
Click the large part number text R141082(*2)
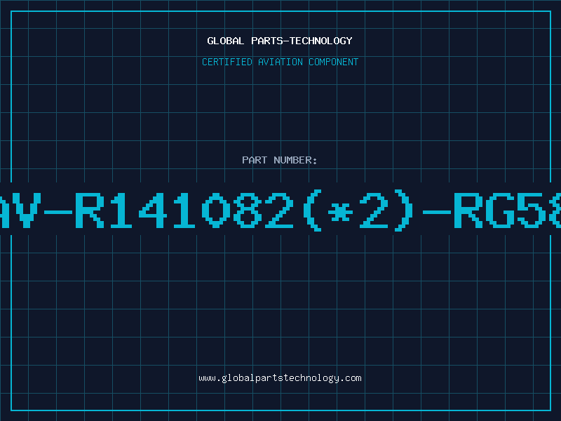pos(245,210)
